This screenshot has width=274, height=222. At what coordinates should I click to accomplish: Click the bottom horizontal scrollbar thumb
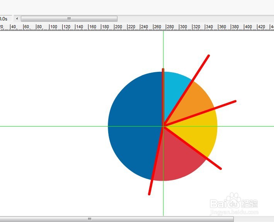(117, 219)
